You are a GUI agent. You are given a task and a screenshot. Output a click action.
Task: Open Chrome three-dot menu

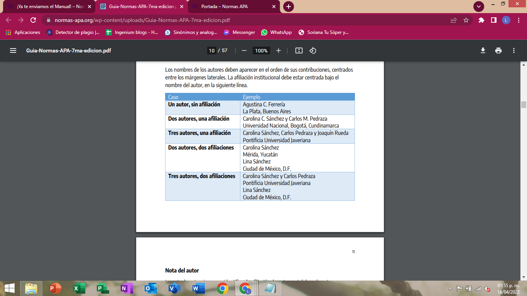click(518, 20)
